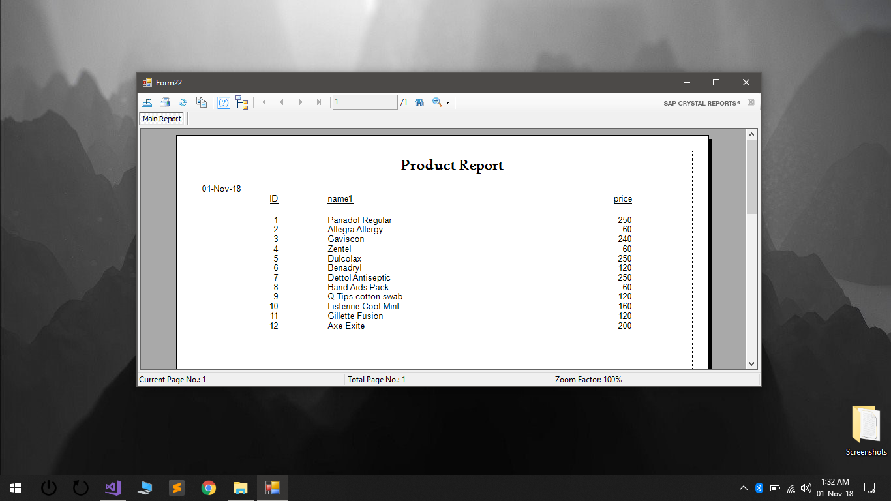
Task: Select Gaviscon product name
Action: pyautogui.click(x=346, y=239)
